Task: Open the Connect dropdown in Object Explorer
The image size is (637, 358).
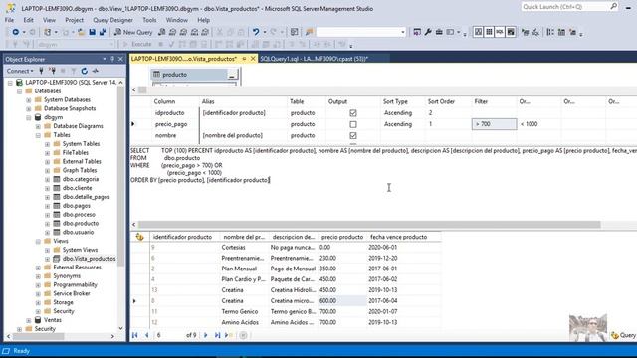Action: coord(20,71)
